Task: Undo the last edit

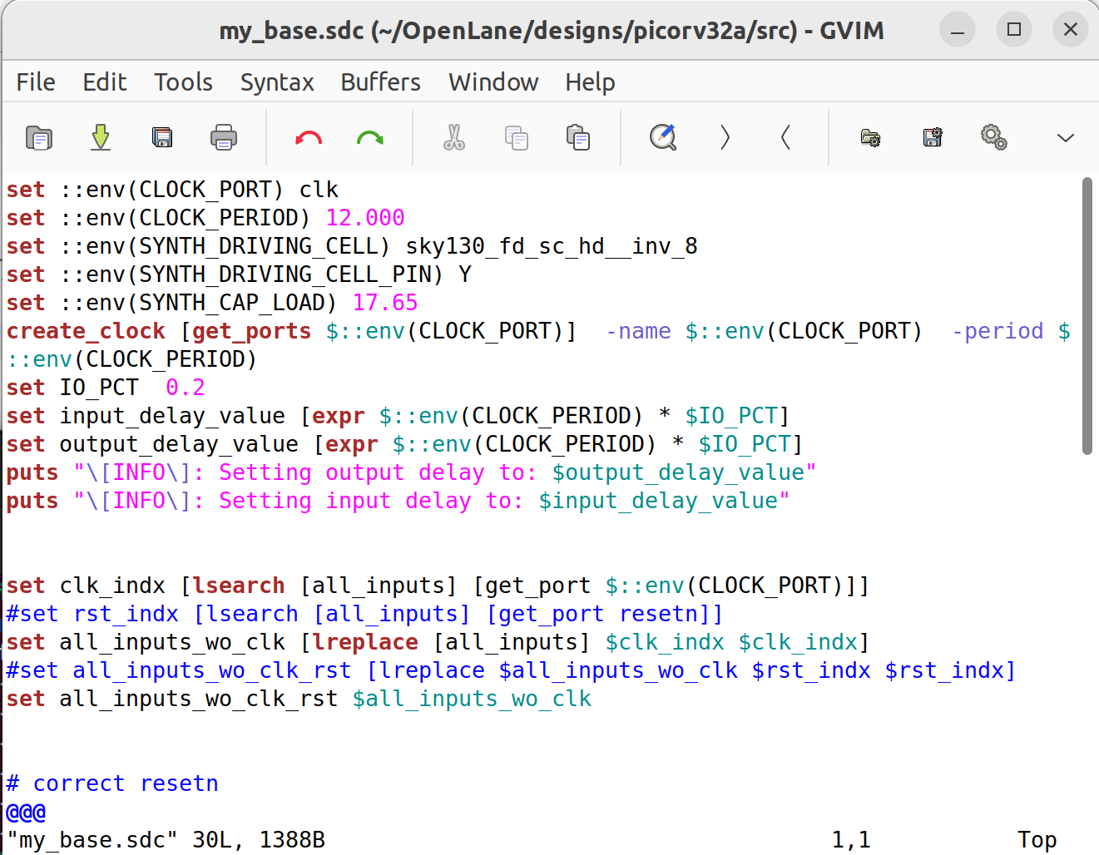Action: (308, 137)
